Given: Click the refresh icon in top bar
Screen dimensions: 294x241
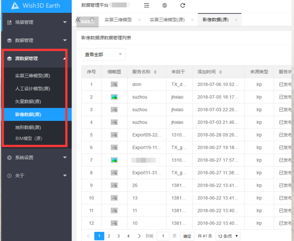Looking at the screenshot, I should 183,6.
